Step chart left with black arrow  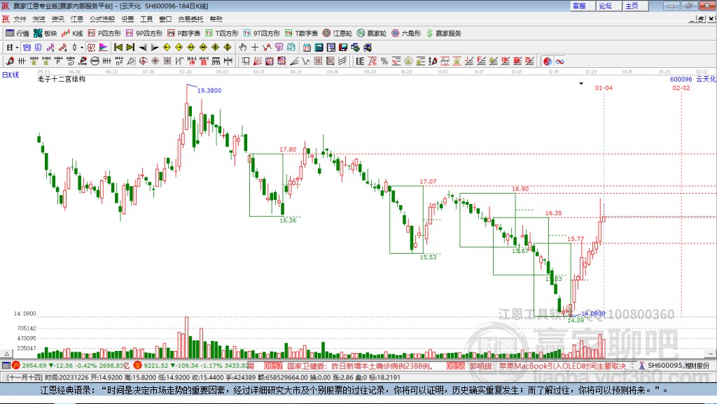click(143, 48)
